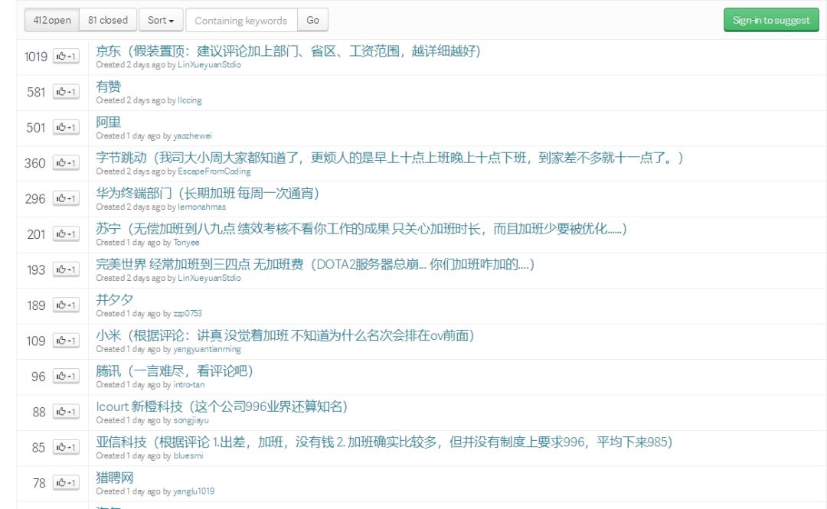Click the 501 vote count
827x509 pixels.
[36, 128]
